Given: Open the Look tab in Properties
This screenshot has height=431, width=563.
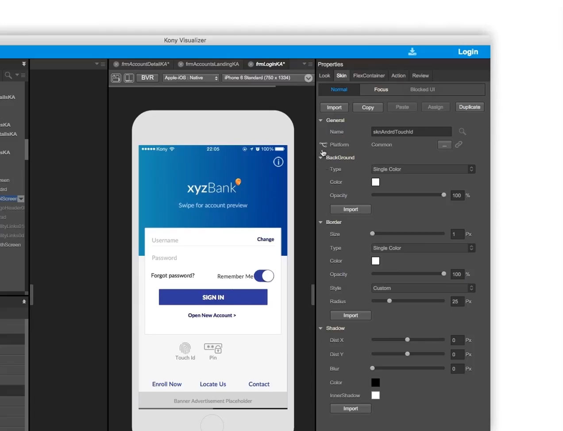Looking at the screenshot, I should click(x=324, y=76).
